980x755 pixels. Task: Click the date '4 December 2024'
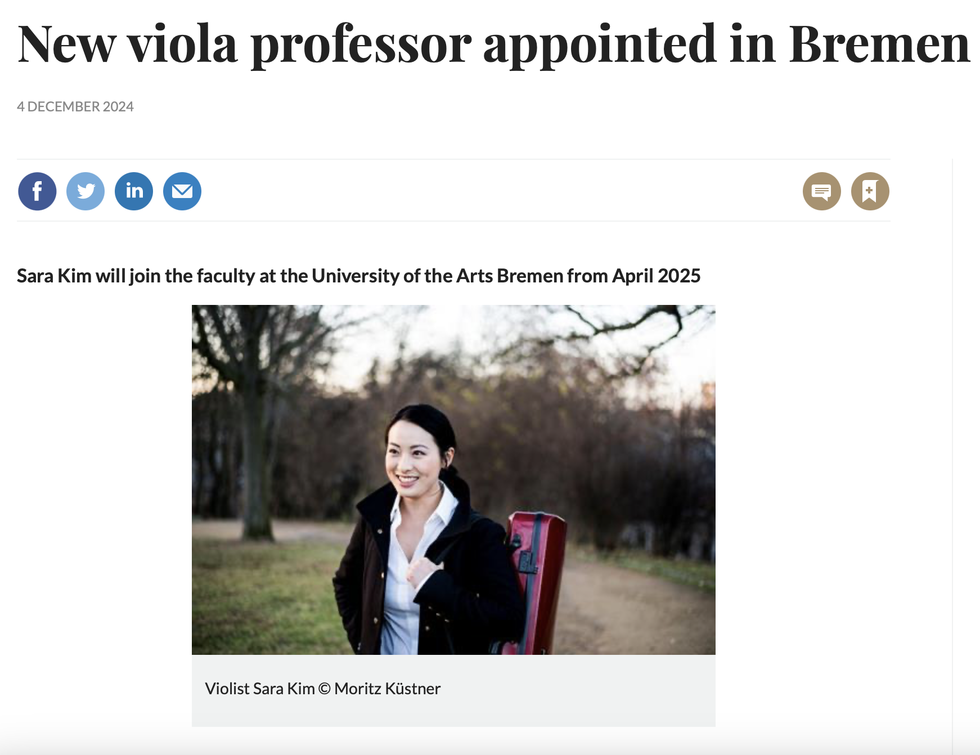coord(75,107)
